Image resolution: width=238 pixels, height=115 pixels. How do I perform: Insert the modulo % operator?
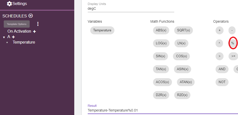tap(233, 43)
